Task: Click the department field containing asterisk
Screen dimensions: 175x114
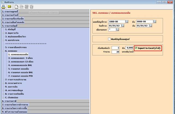Action: click(112, 30)
